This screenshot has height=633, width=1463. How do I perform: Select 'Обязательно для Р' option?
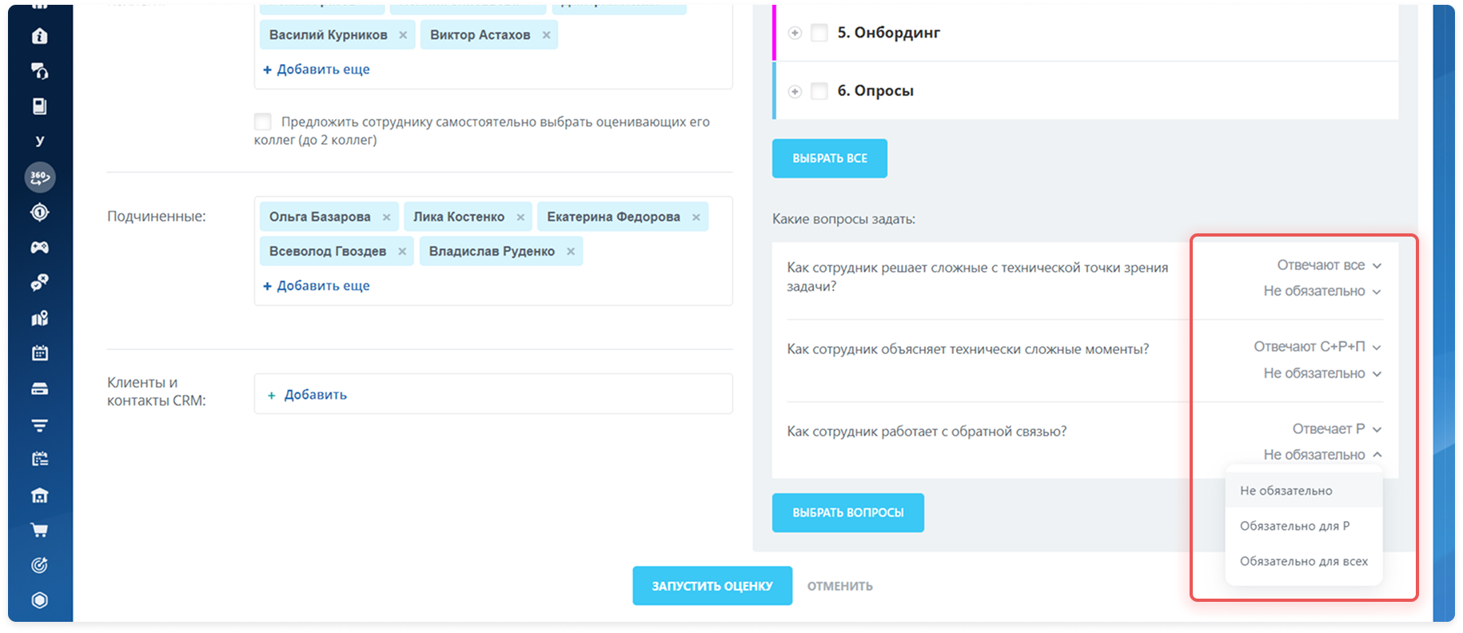(1294, 526)
